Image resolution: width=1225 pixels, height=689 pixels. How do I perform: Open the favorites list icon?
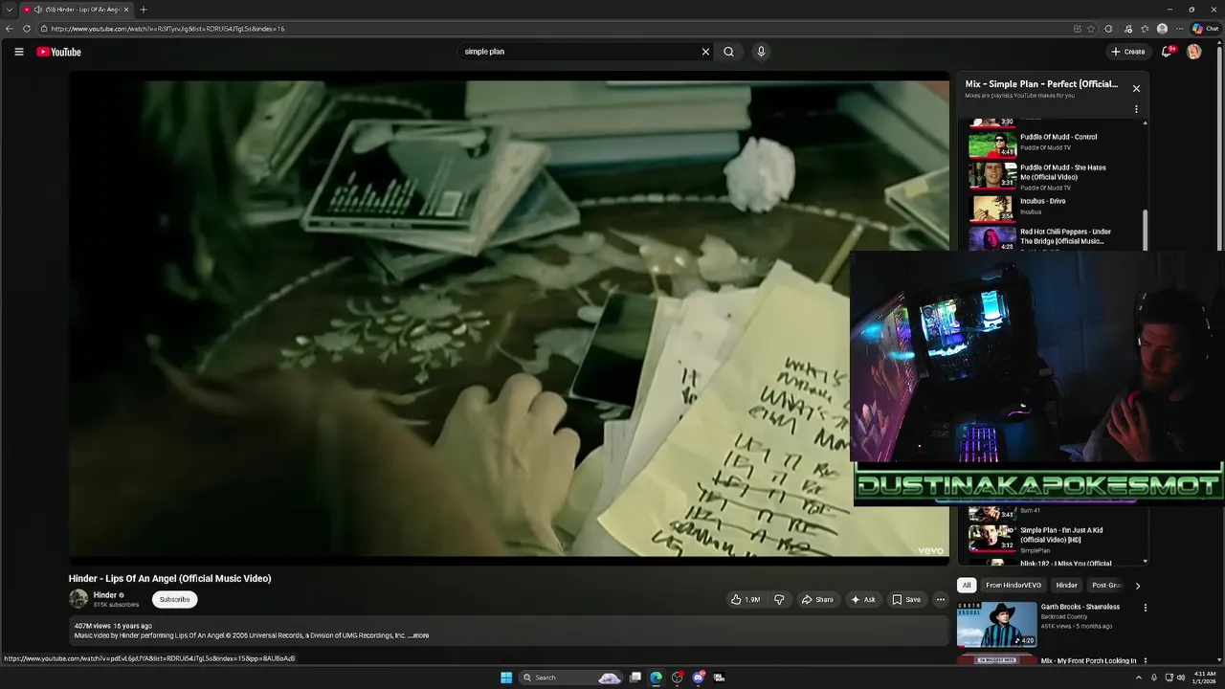pyautogui.click(x=1145, y=29)
